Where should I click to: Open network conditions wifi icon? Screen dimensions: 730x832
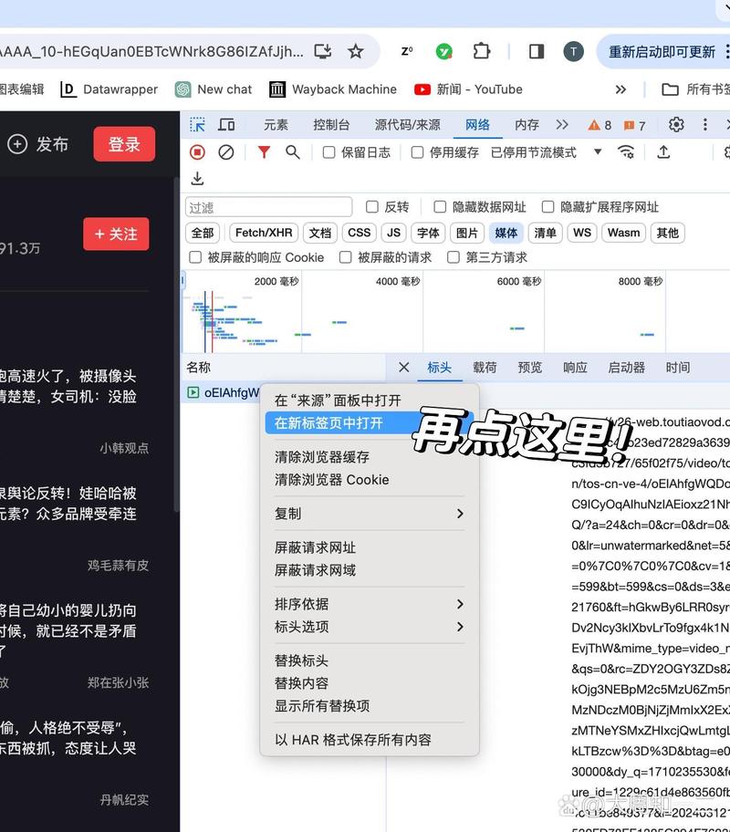coord(626,153)
